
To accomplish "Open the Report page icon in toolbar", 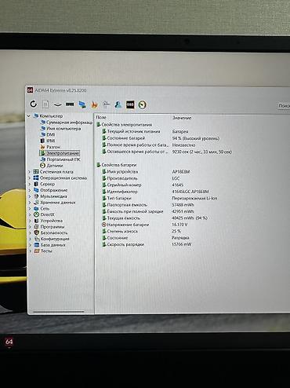I will pyautogui.click(x=45, y=104).
